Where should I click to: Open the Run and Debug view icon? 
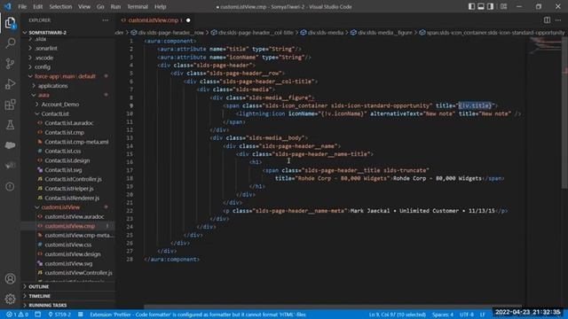[10, 84]
